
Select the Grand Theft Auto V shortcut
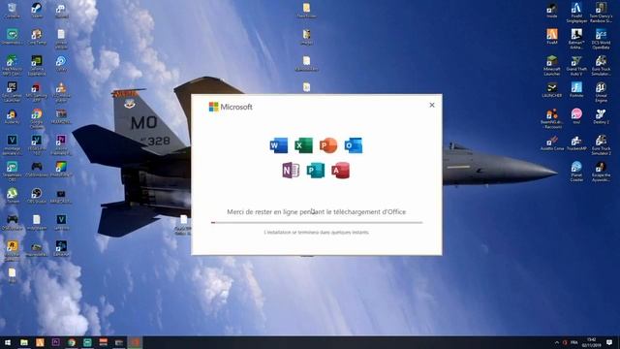coord(576,65)
